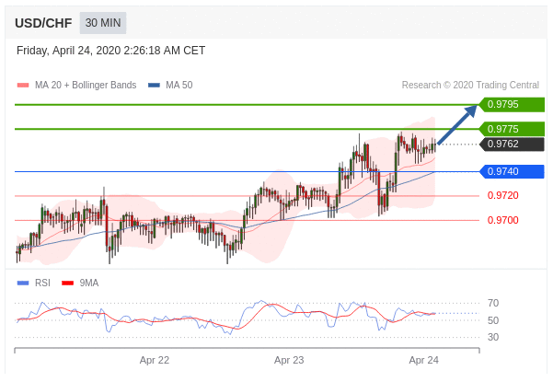Click the 0.9720 red support value
553x382 pixels.
click(503, 195)
